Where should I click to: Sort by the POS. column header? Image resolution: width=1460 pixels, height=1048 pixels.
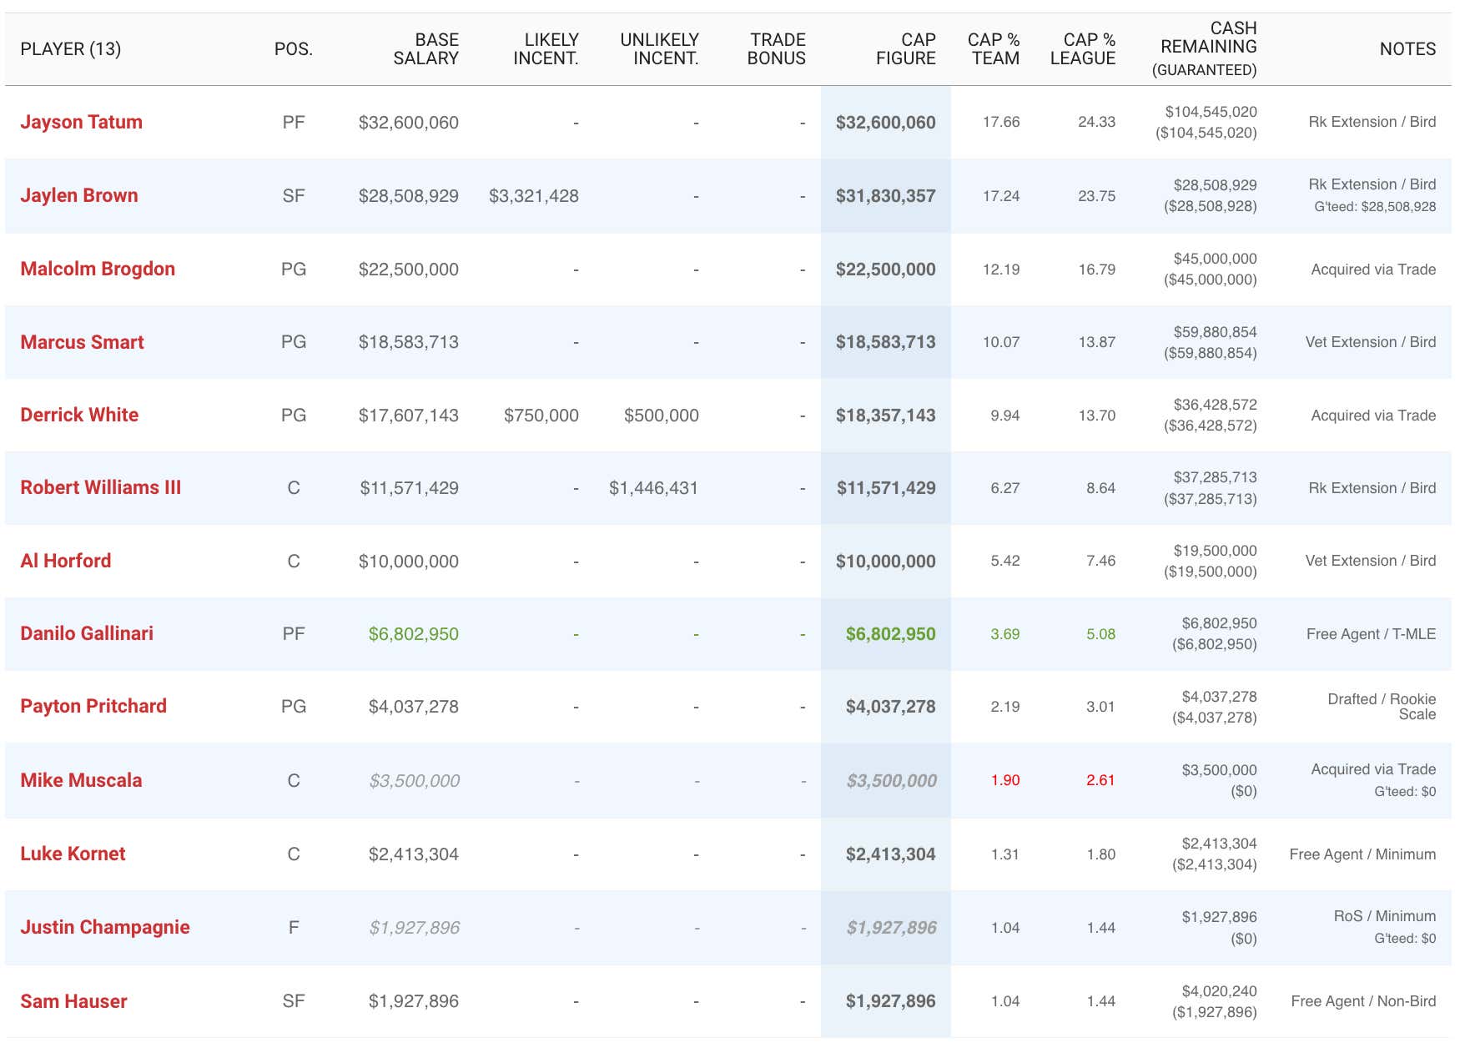coord(294,49)
